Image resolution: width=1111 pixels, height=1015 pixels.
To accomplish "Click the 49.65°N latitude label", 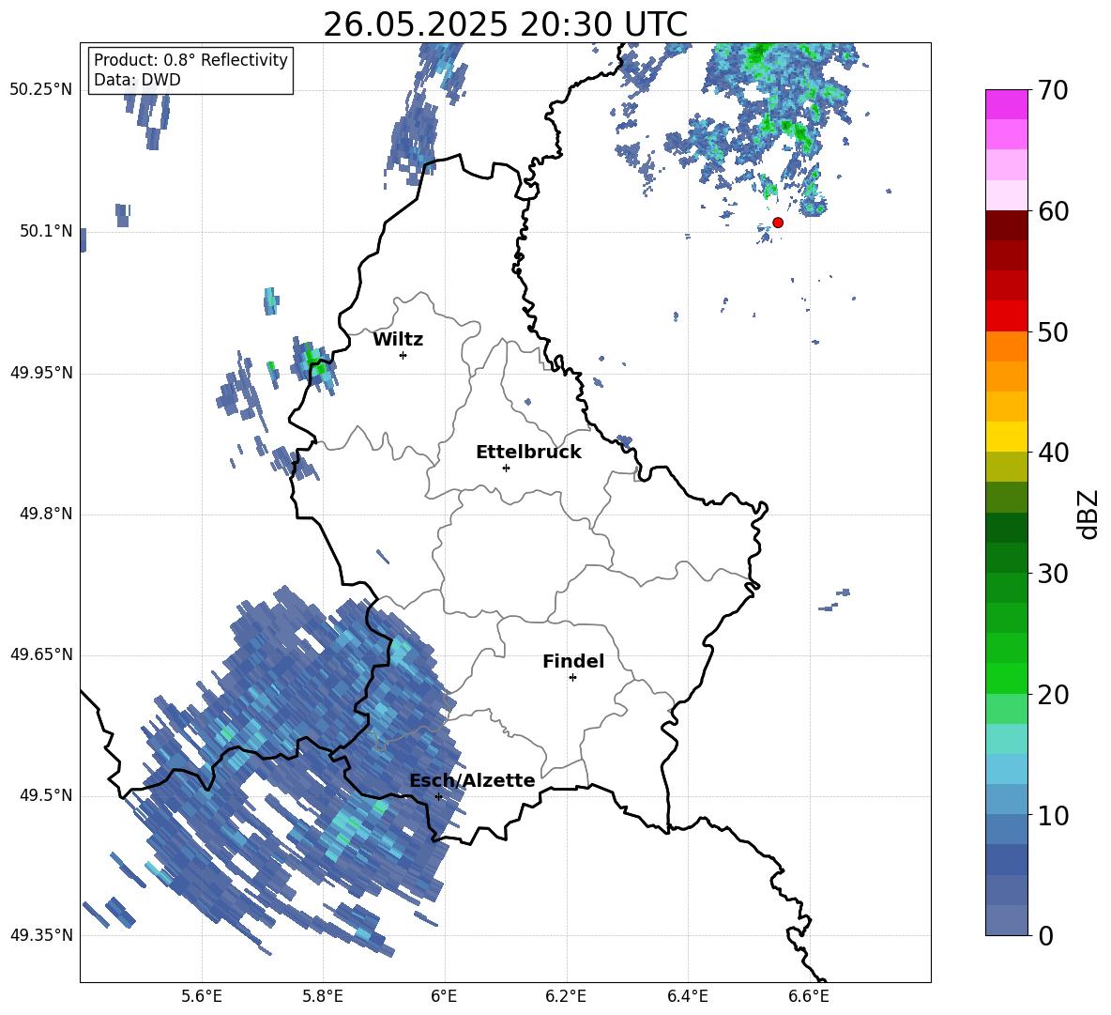I will 41,654.
